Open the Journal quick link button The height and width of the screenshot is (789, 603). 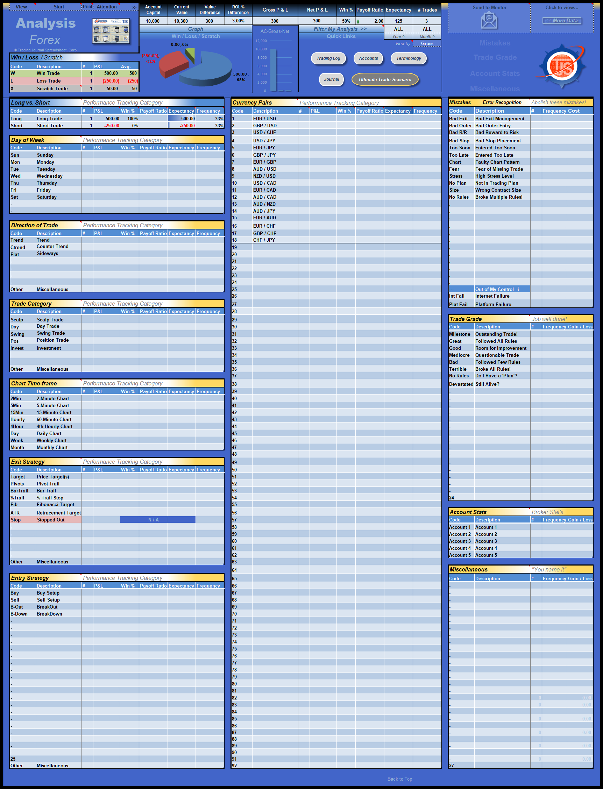331,79
